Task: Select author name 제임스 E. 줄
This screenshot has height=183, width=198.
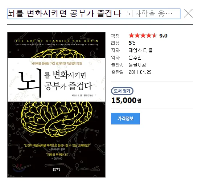Action: pyautogui.click(x=141, y=50)
